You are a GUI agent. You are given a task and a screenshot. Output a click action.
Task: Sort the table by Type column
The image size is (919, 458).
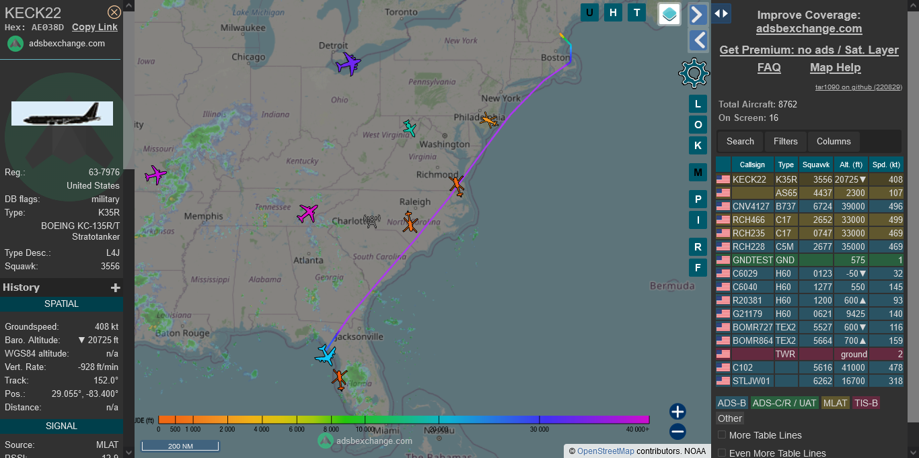[x=786, y=165]
